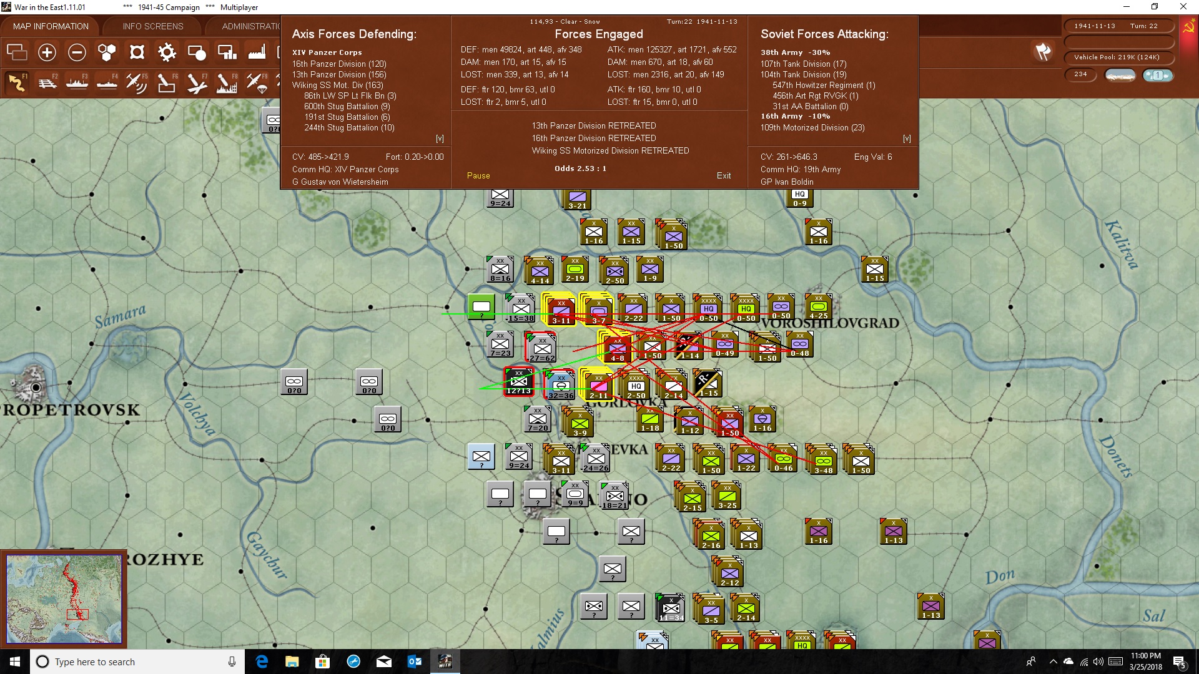The width and height of the screenshot is (1199, 674).
Task: Open Outlook from the taskbar
Action: pos(415,662)
